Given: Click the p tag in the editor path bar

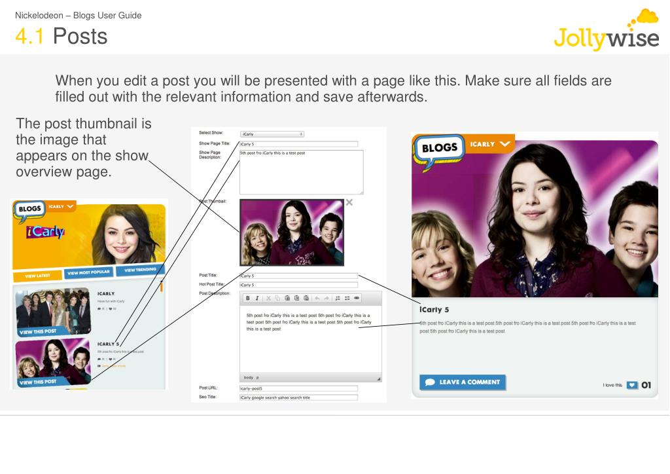Looking at the screenshot, I should coord(257,378).
